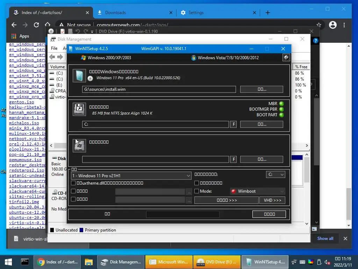Click the back arrow in Disk Management toolbar
Image resolution: width=358 pixels, height=269 pixels.
pyautogui.click(x=52, y=57)
